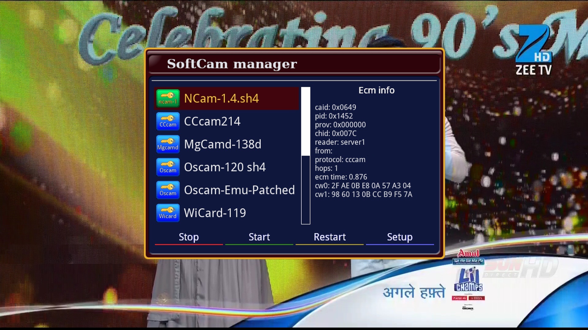
Task: Click the Mgcamd key icon
Action: (x=168, y=144)
